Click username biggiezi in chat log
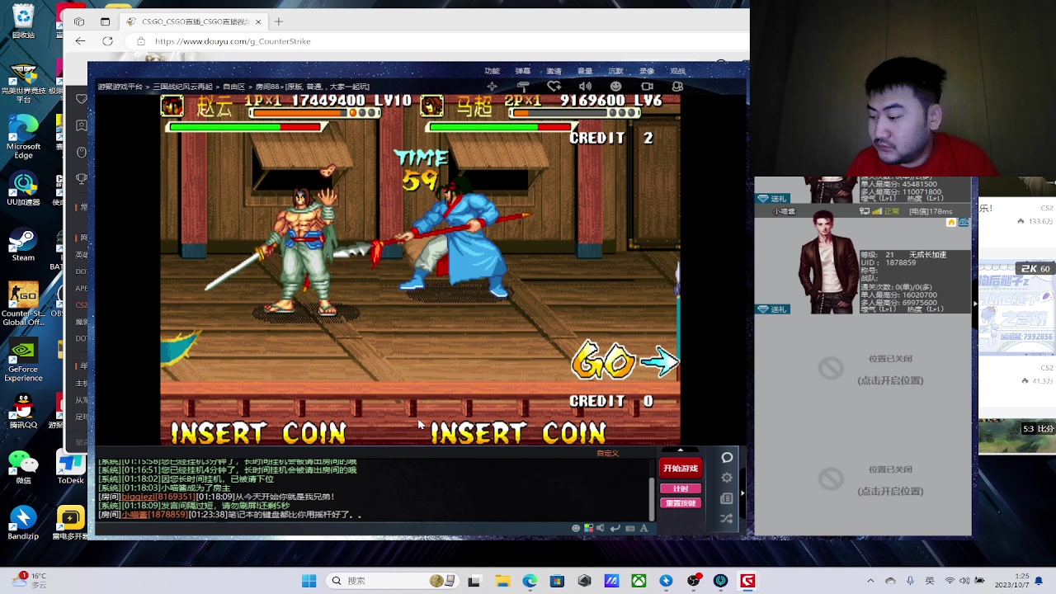 [x=139, y=497]
